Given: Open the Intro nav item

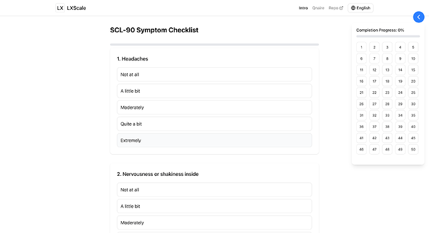Looking at the screenshot, I should coord(303,8).
